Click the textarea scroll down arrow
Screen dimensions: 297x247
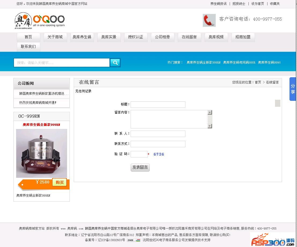tap(210, 126)
